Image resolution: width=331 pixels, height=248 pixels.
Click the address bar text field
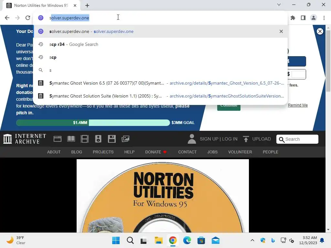(160, 18)
